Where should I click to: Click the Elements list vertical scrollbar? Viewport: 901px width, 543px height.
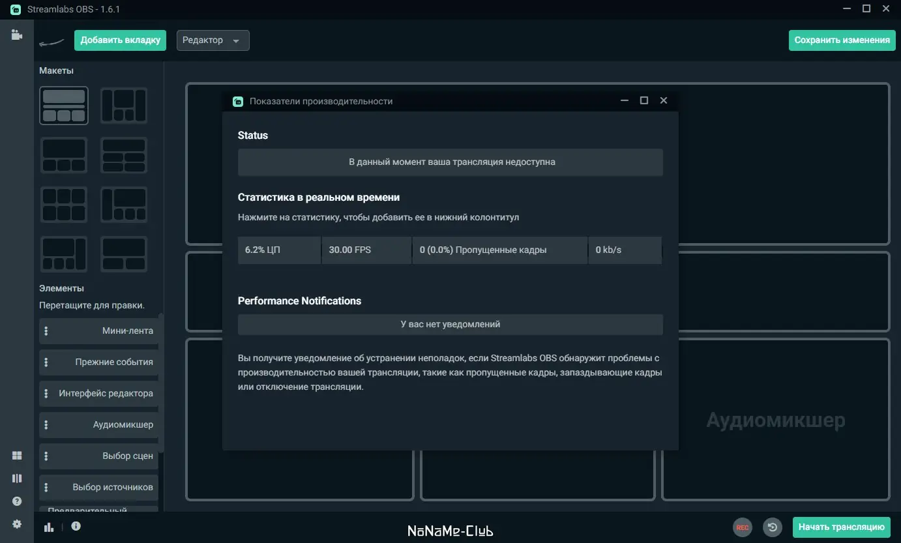click(161, 384)
